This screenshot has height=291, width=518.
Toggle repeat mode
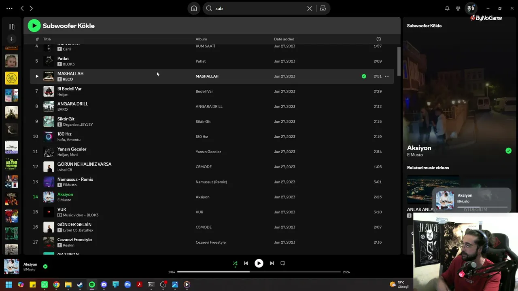coord(283,263)
